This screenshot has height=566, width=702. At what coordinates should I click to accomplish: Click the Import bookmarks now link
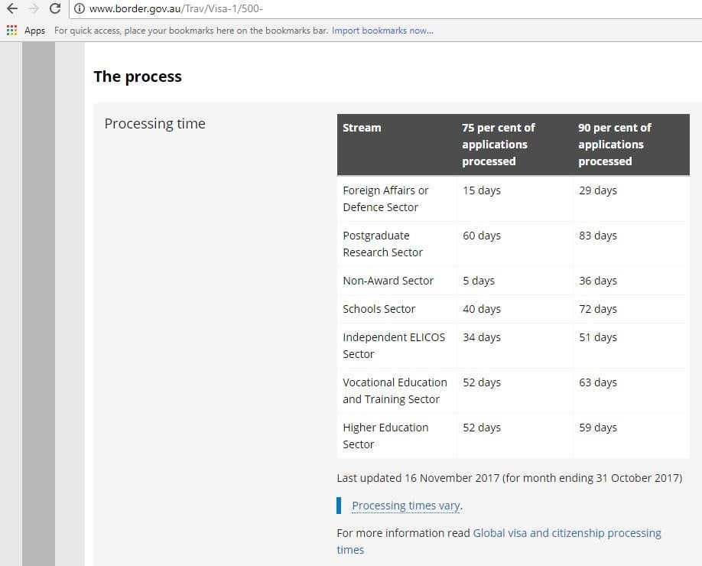[382, 31]
